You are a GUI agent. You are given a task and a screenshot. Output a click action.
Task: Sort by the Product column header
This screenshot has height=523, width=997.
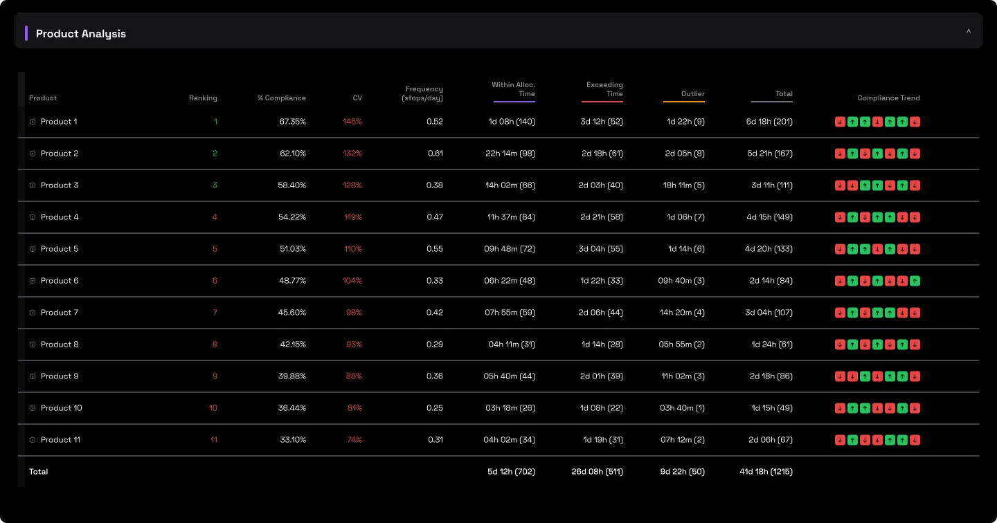click(43, 98)
